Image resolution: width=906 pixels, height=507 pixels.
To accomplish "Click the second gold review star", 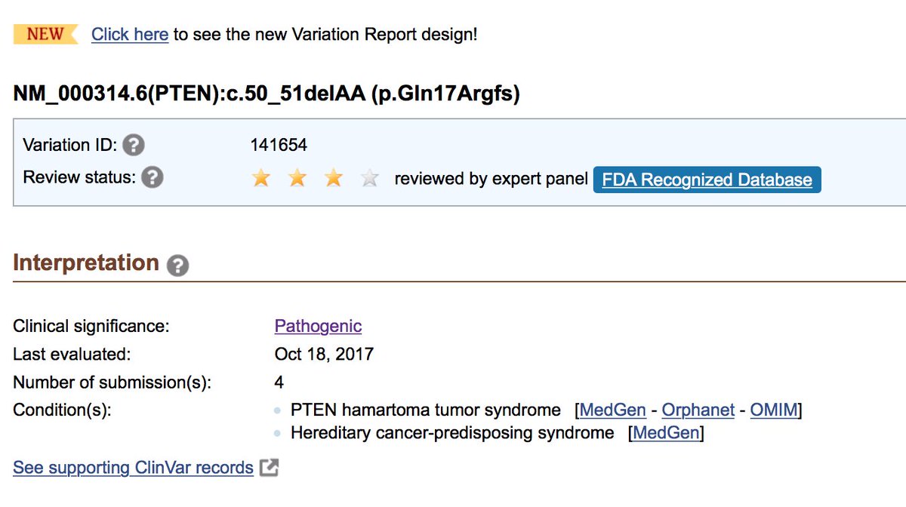I will click(x=297, y=179).
